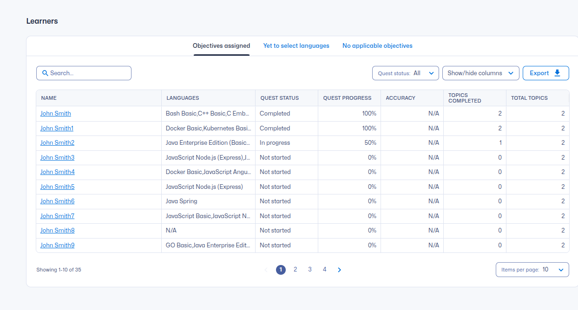Click the previous page arrow
578x310 pixels.
(266, 270)
